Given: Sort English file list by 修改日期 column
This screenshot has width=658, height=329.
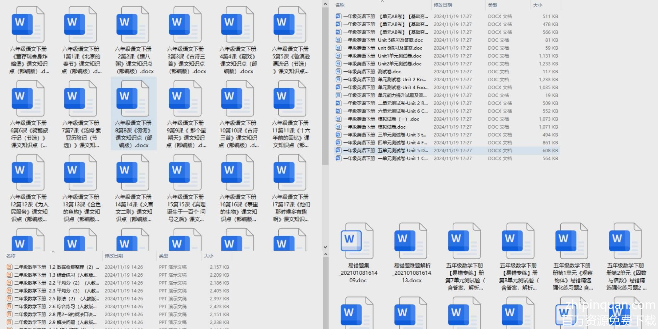Looking at the screenshot, I should pos(443,5).
